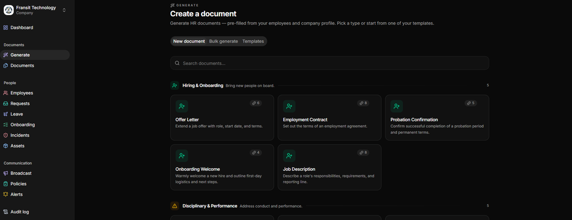Select the Employment Contract title
The width and height of the screenshot is (572, 220).
(x=305, y=119)
